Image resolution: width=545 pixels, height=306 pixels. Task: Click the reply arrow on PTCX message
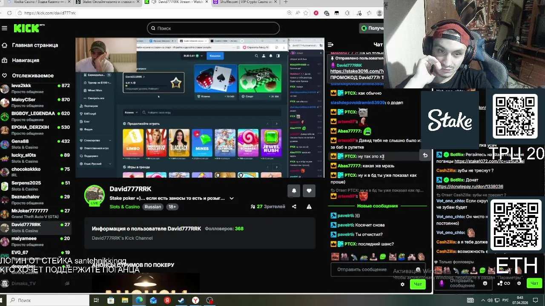pyautogui.click(x=425, y=156)
